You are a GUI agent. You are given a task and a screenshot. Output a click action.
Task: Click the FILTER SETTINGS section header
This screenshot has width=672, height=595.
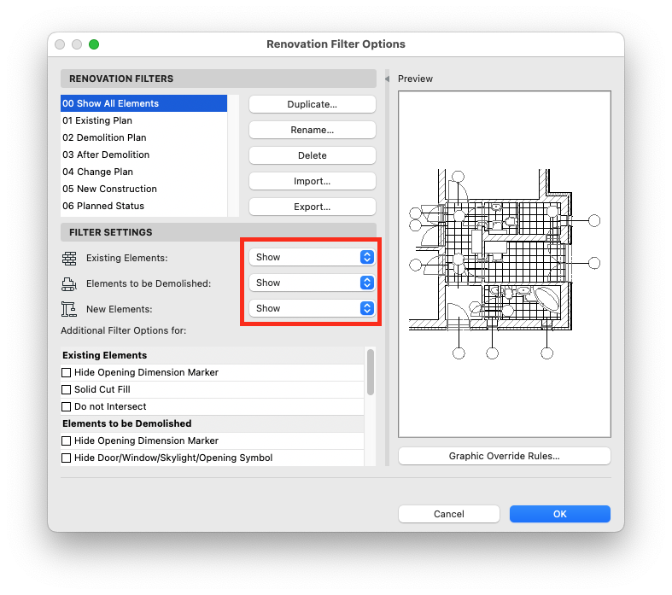218,232
